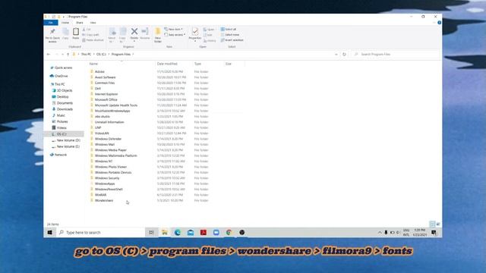This screenshot has height=273, width=486.
Task: Click the Rename icon in Organize group
Action: click(145, 31)
